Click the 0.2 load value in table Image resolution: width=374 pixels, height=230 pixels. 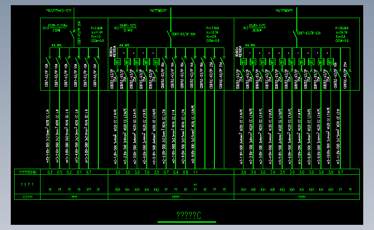tap(69, 172)
